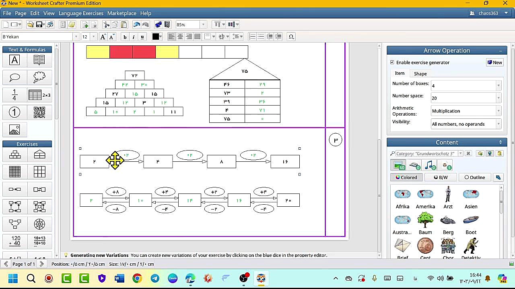Increase the font size

coord(103,37)
